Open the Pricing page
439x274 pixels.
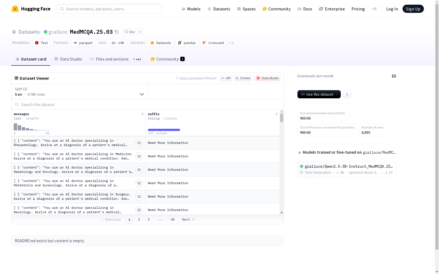(x=358, y=9)
